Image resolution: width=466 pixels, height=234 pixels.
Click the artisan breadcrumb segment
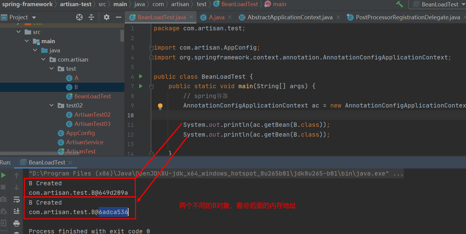click(x=180, y=4)
